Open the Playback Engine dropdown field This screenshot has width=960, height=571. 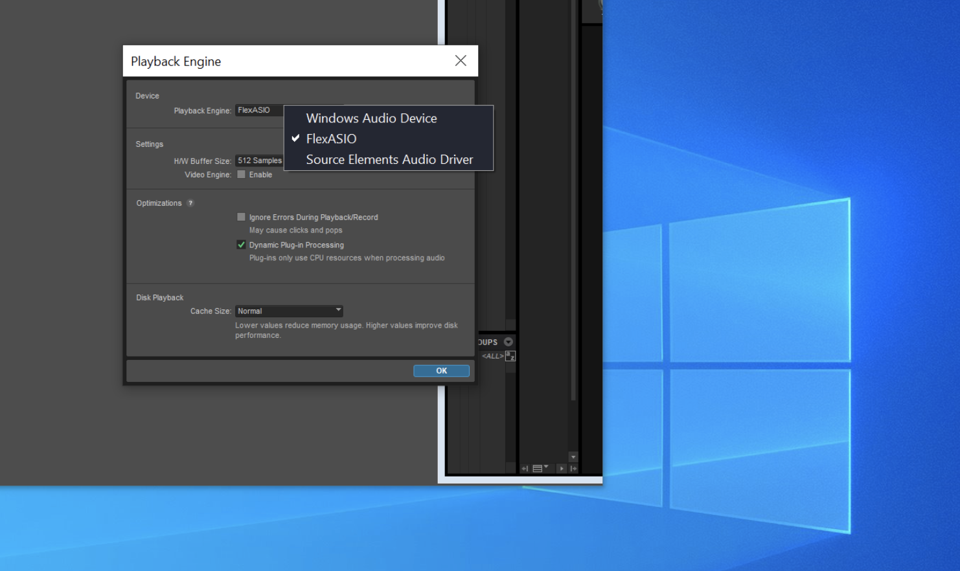pyautogui.click(x=258, y=111)
